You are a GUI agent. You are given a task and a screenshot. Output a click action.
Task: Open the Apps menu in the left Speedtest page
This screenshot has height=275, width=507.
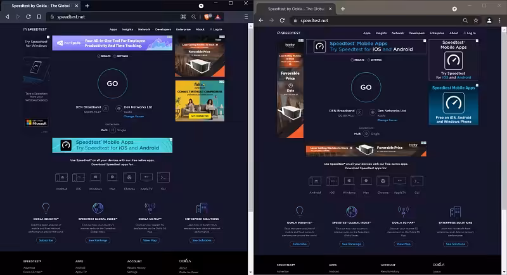(113, 29)
